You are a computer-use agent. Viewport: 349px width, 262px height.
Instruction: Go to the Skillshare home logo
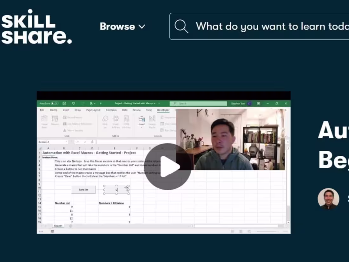(x=36, y=27)
